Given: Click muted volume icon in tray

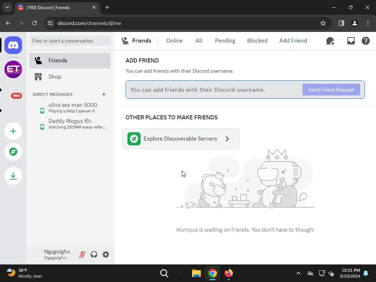Looking at the screenshot, I should click(x=332, y=273).
